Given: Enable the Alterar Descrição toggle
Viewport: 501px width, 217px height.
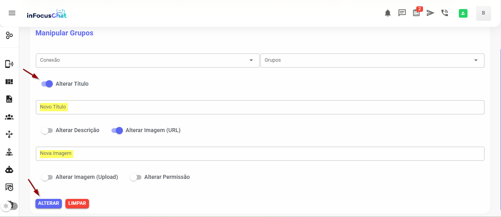Looking at the screenshot, I should [x=47, y=131].
